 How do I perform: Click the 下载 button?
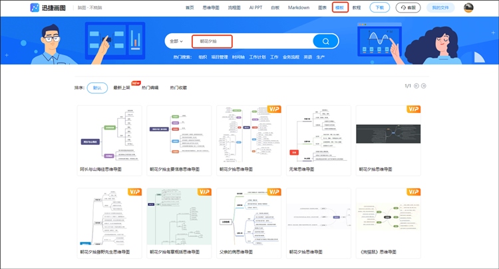pos(380,7)
